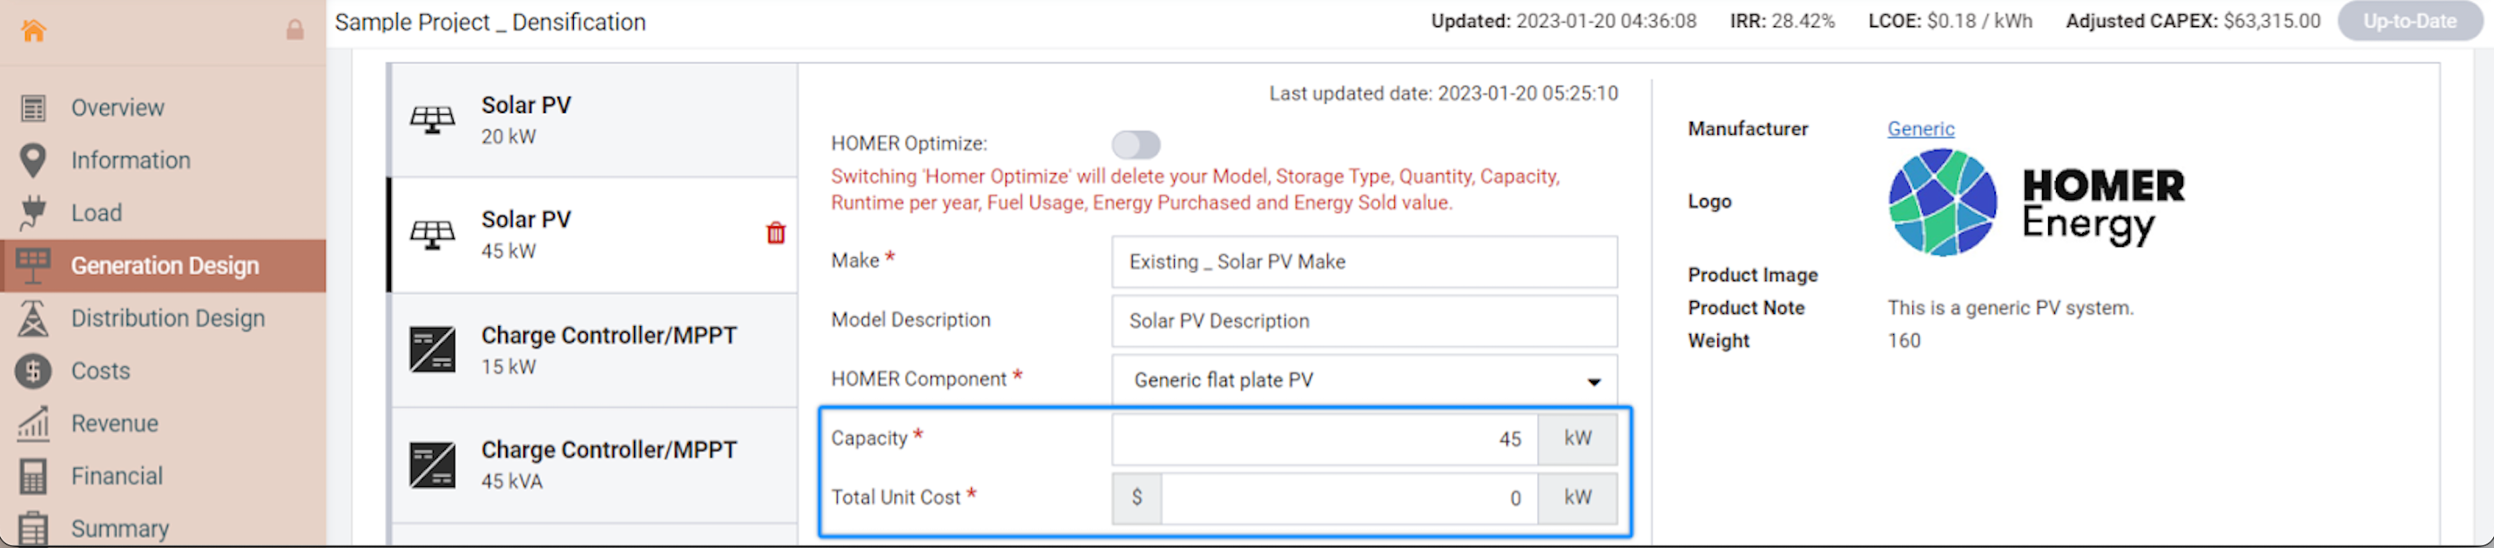Delete the 45 kW Solar PV item
Image resolution: width=2494 pixels, height=548 pixels.
point(776,233)
